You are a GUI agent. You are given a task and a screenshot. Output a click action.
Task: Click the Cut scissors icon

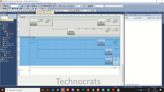[22, 6]
